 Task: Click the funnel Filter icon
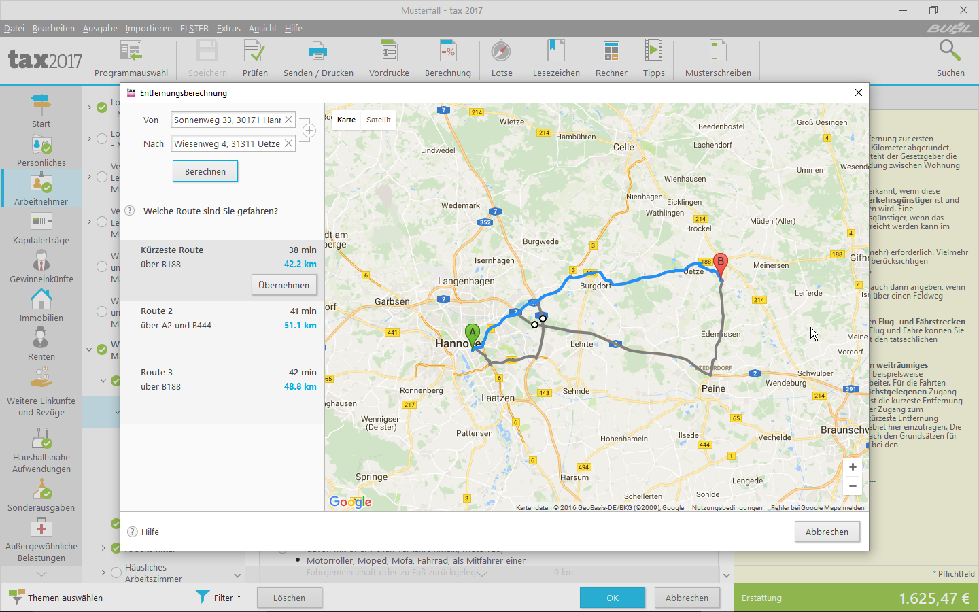(x=203, y=596)
